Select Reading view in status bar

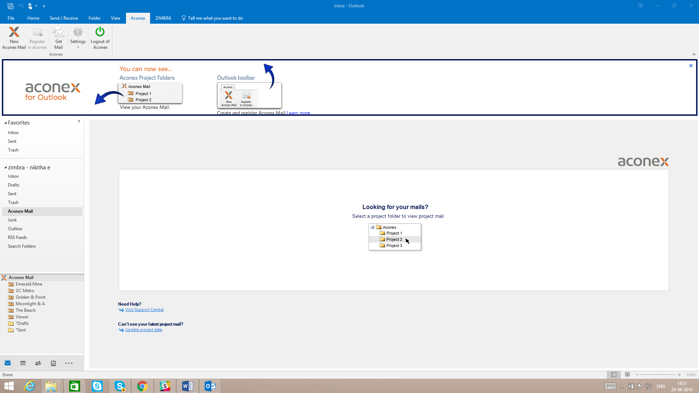[x=627, y=375]
